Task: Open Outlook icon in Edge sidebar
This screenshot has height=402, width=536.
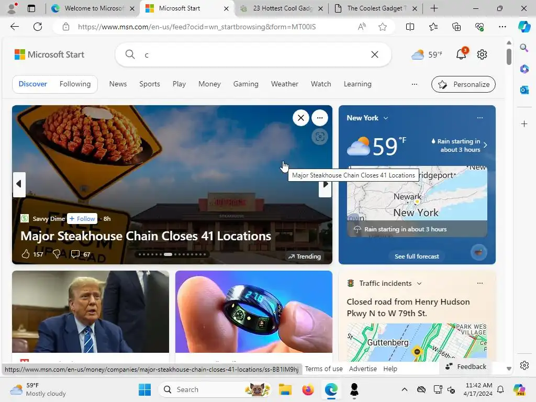Action: 524,90
